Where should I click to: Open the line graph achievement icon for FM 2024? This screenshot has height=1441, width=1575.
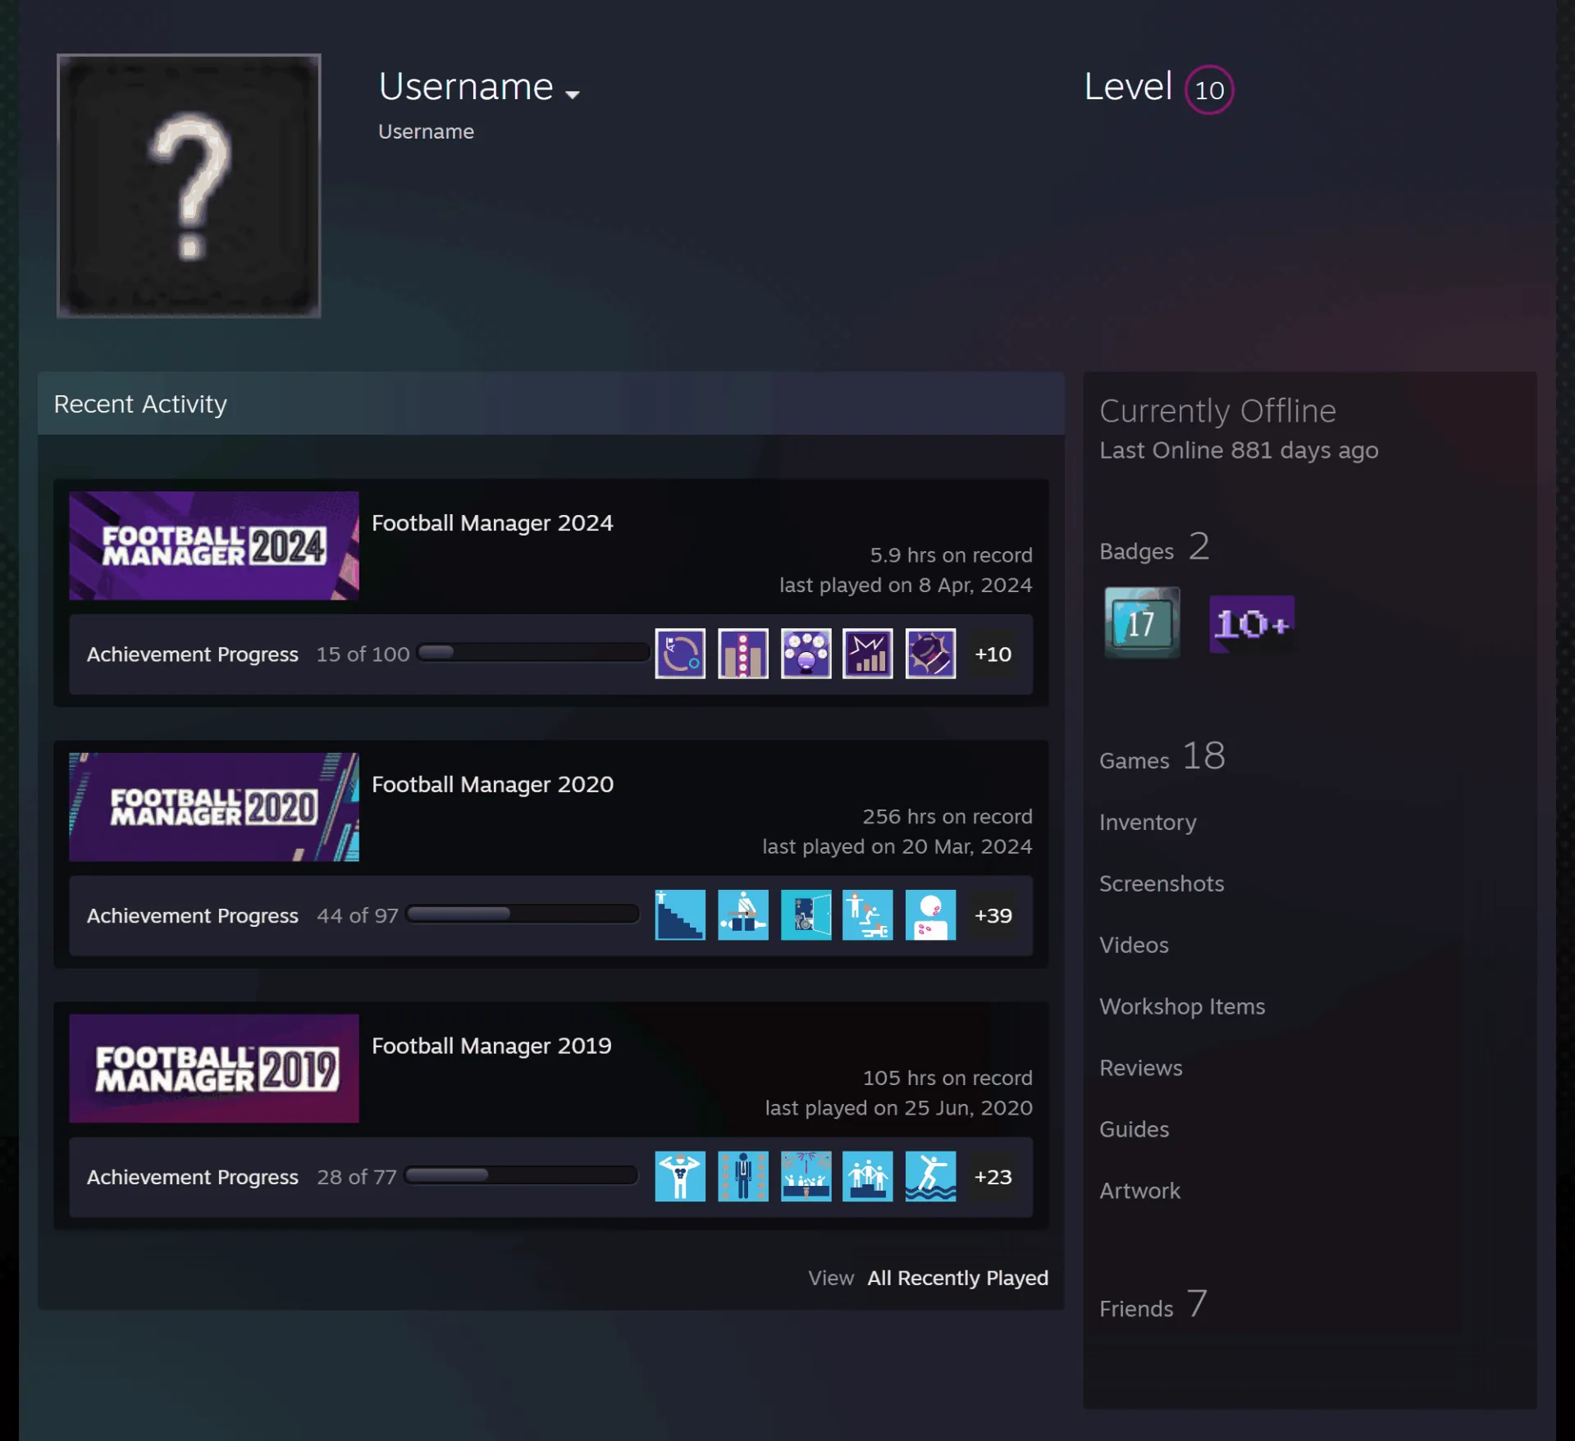click(x=868, y=654)
